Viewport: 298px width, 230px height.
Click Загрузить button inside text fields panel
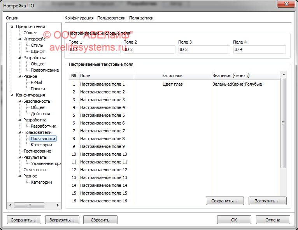[x=267, y=201]
